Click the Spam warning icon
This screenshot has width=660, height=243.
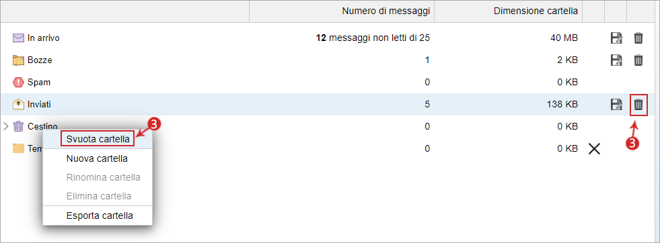18,82
